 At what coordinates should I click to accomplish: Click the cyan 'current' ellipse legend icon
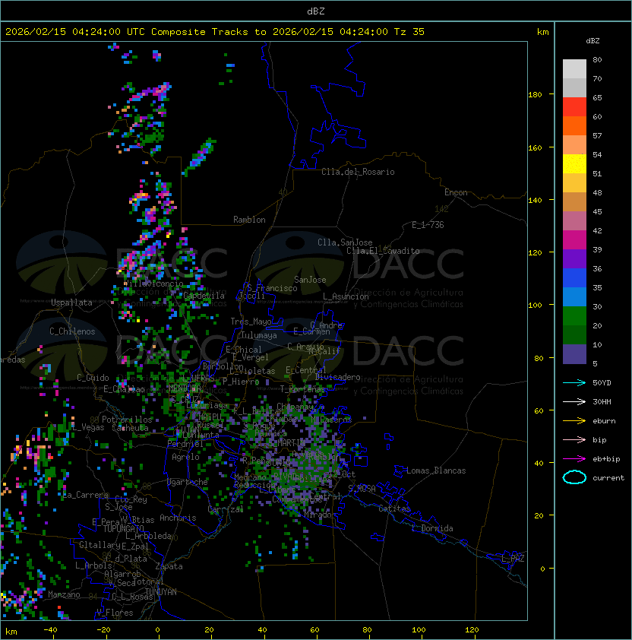click(574, 477)
